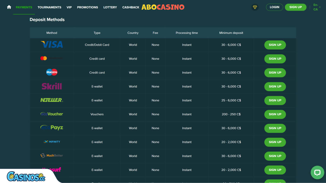The image size is (326, 183).
Task: Sign up using the Mastercard row button
Action: [x=275, y=59]
